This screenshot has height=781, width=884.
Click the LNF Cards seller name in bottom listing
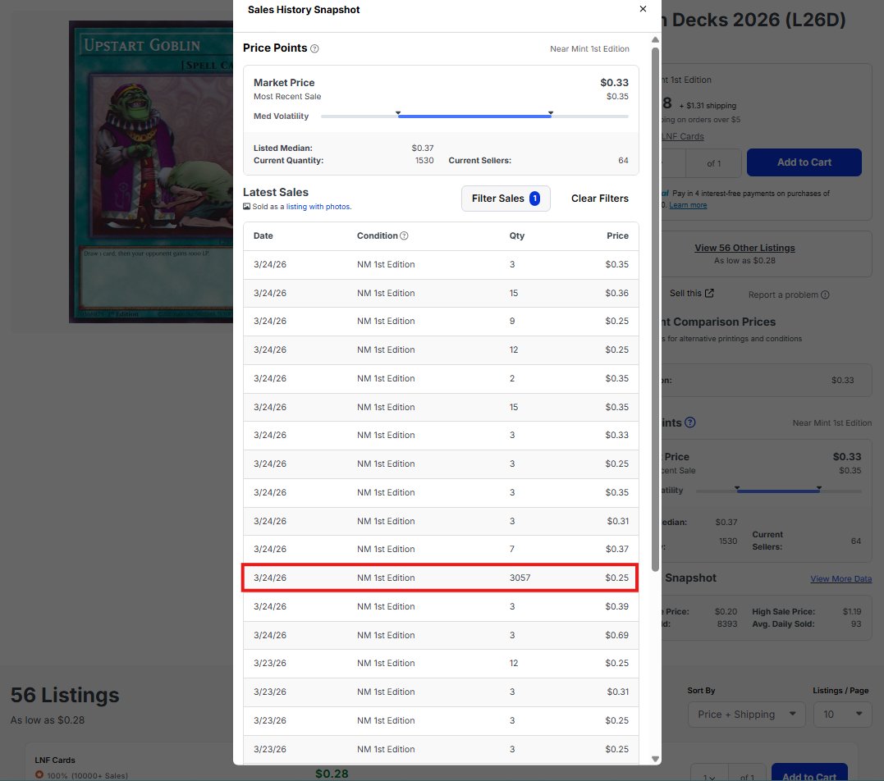click(x=55, y=760)
